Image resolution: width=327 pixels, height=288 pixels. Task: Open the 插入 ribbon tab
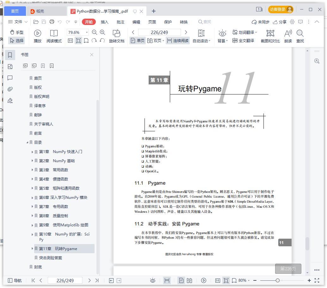click(104, 22)
